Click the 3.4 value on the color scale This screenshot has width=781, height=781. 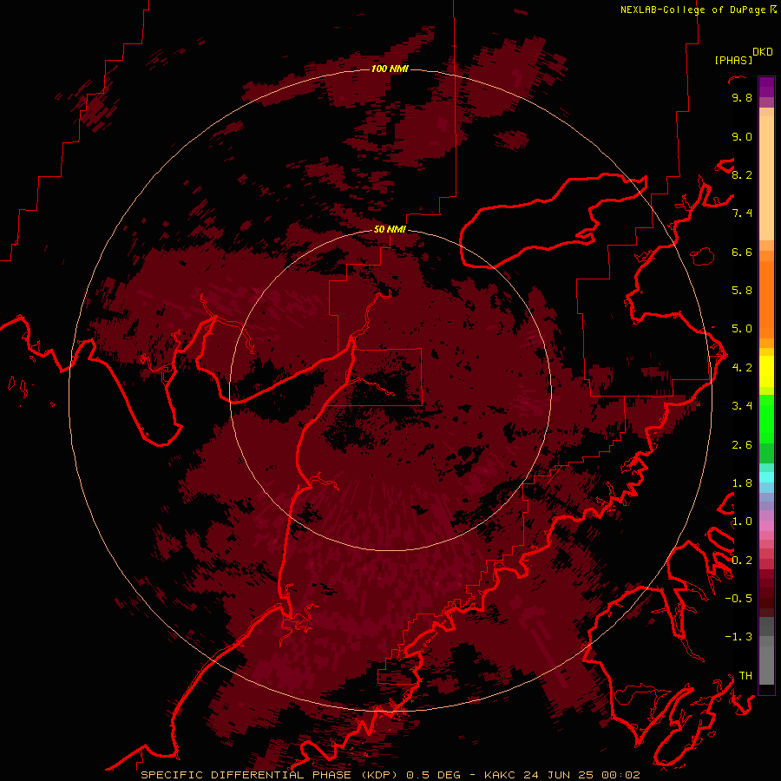tap(742, 406)
